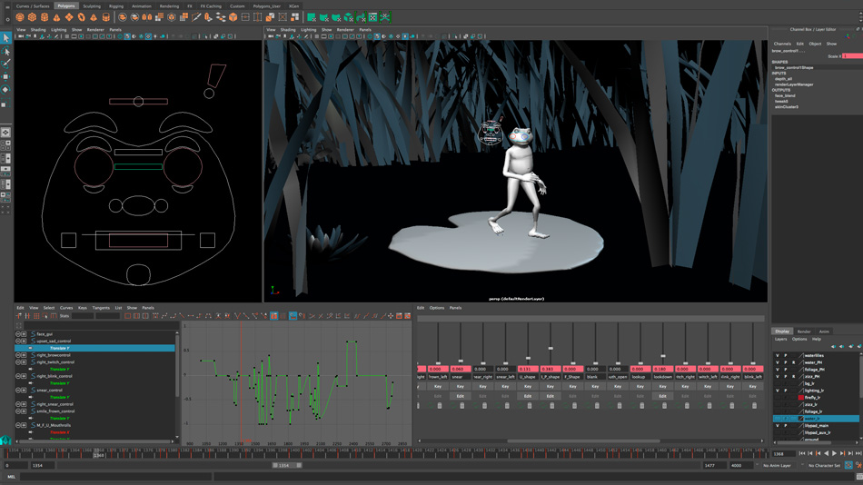The image size is (863, 485).
Task: Select the smile_frown_control curve item
Action: coord(55,411)
